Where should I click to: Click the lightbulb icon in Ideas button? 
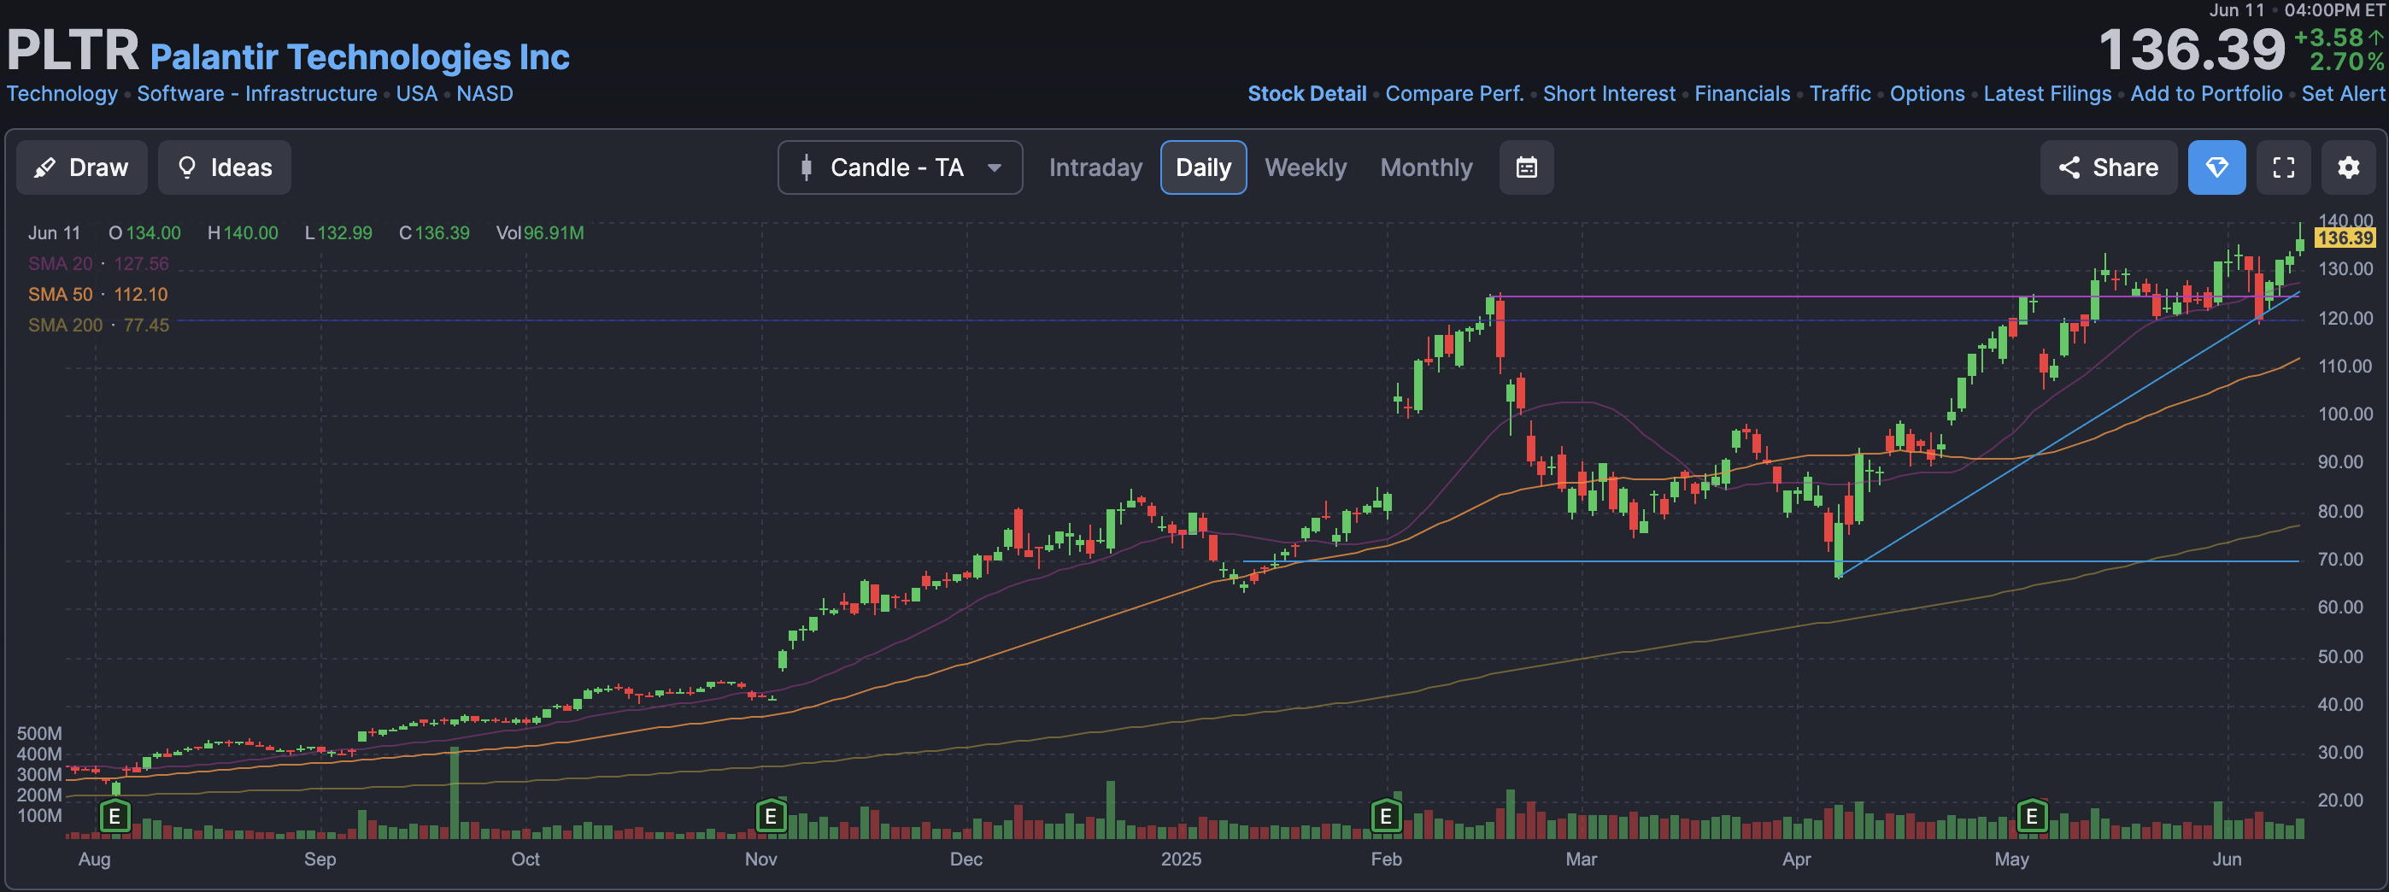(x=186, y=167)
